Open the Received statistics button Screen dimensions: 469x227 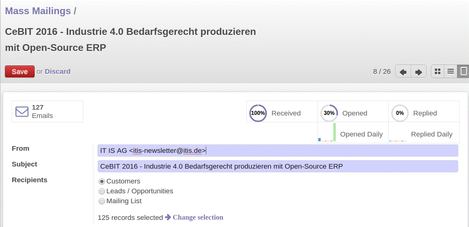(x=282, y=111)
